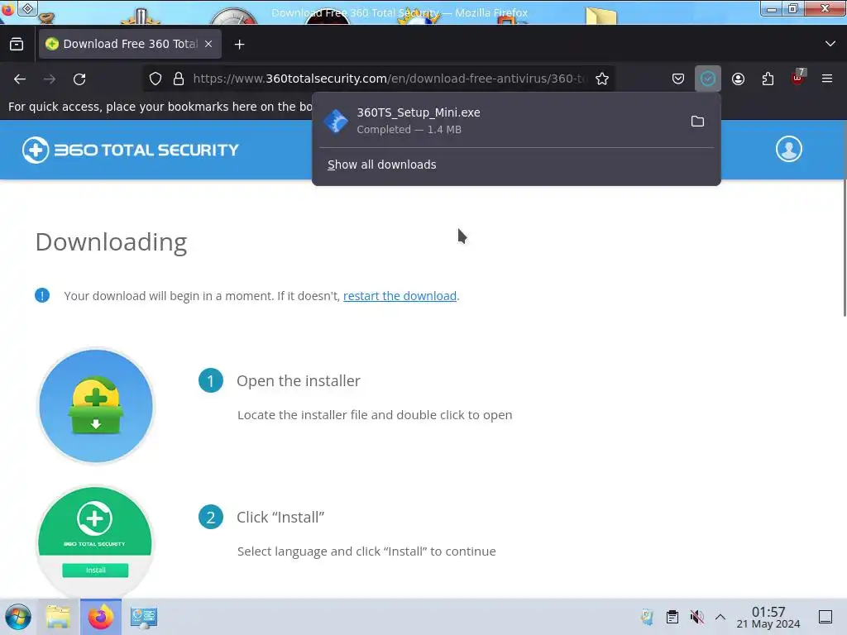Click the page vertical scrollbar
This screenshot has width=847, height=635.
pyautogui.click(x=844, y=248)
